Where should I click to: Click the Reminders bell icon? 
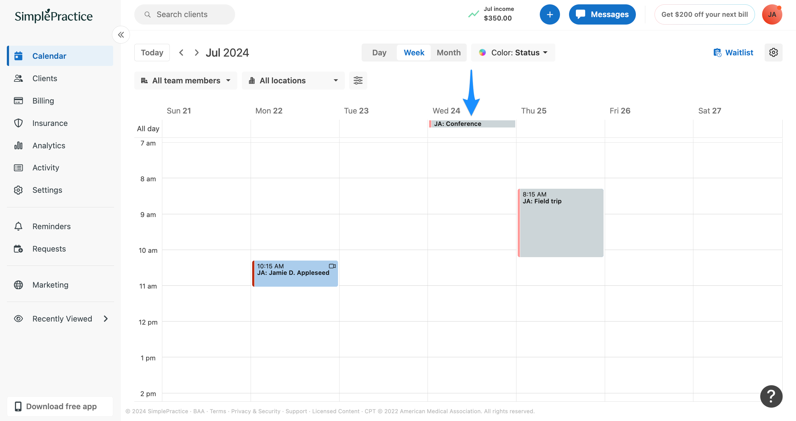coord(18,226)
